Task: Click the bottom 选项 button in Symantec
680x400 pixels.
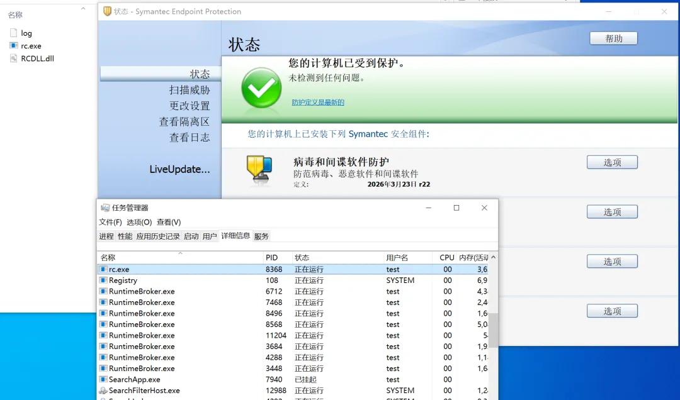Action: pyautogui.click(x=613, y=311)
